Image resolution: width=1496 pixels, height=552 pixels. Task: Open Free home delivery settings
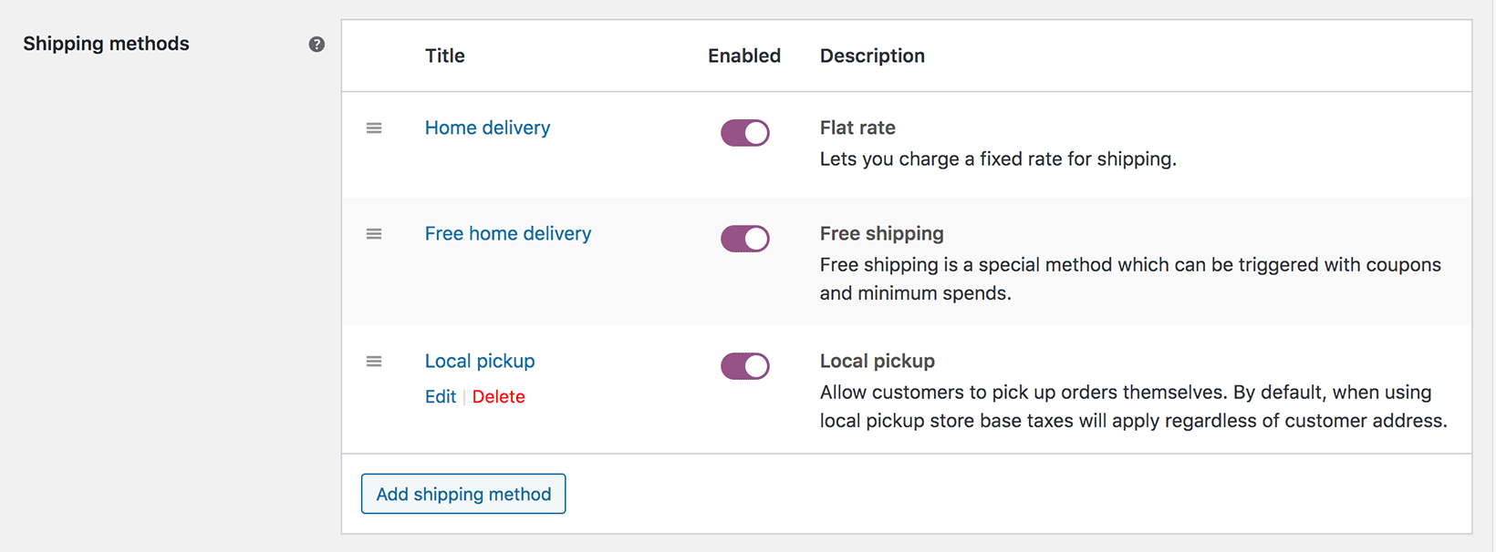click(x=507, y=233)
